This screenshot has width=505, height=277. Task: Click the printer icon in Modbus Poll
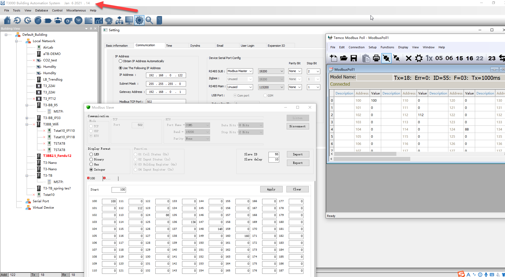(376, 58)
